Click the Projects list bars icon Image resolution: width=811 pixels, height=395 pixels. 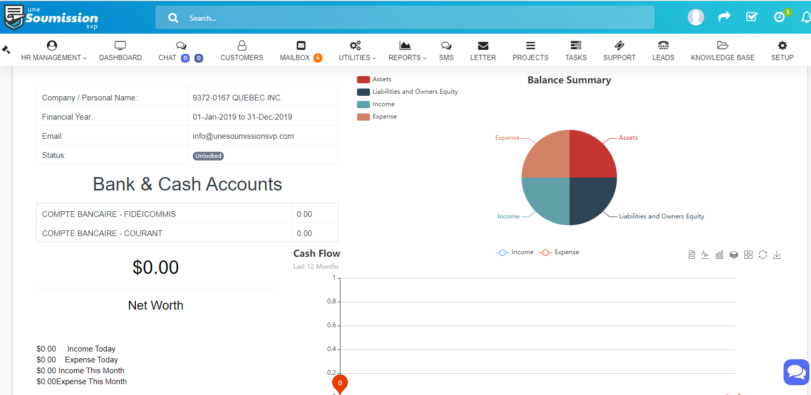[530, 46]
